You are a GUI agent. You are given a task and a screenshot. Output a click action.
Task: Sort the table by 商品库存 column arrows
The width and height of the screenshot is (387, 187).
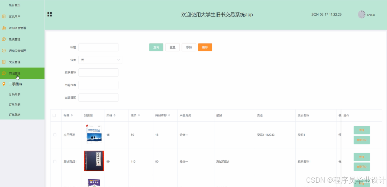pos(169,115)
